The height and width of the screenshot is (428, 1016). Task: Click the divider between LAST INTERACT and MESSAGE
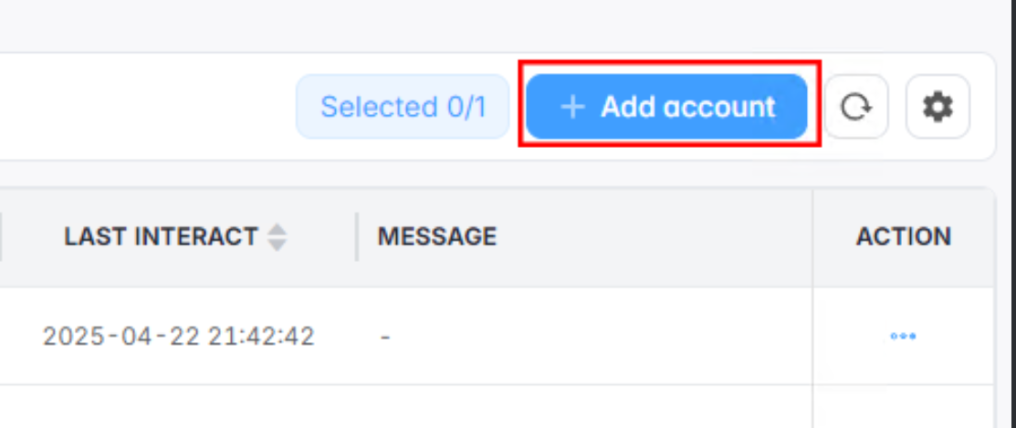(356, 237)
